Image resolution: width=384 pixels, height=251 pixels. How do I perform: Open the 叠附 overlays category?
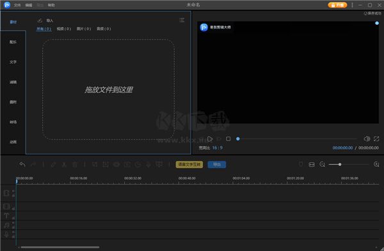click(x=13, y=102)
